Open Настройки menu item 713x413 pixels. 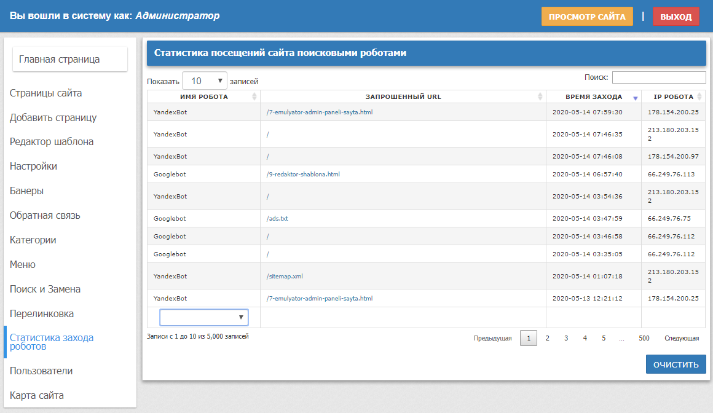coord(33,167)
